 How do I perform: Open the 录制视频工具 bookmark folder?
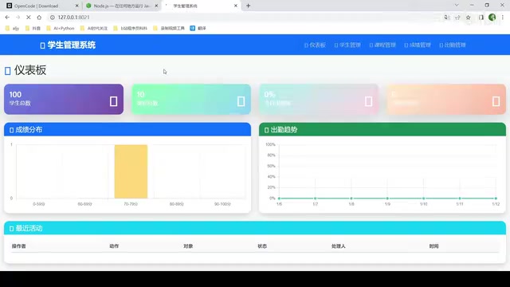click(x=168, y=29)
